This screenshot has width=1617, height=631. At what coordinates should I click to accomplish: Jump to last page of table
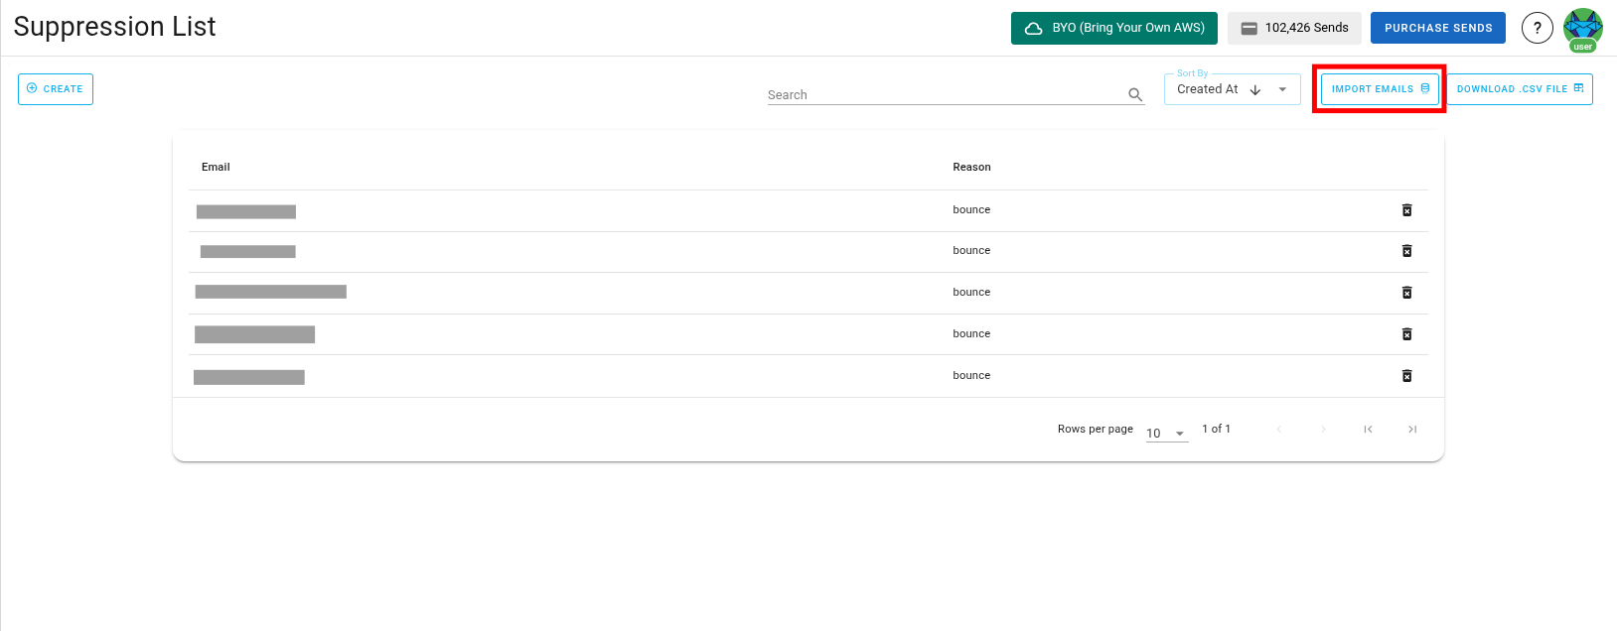point(1411,429)
